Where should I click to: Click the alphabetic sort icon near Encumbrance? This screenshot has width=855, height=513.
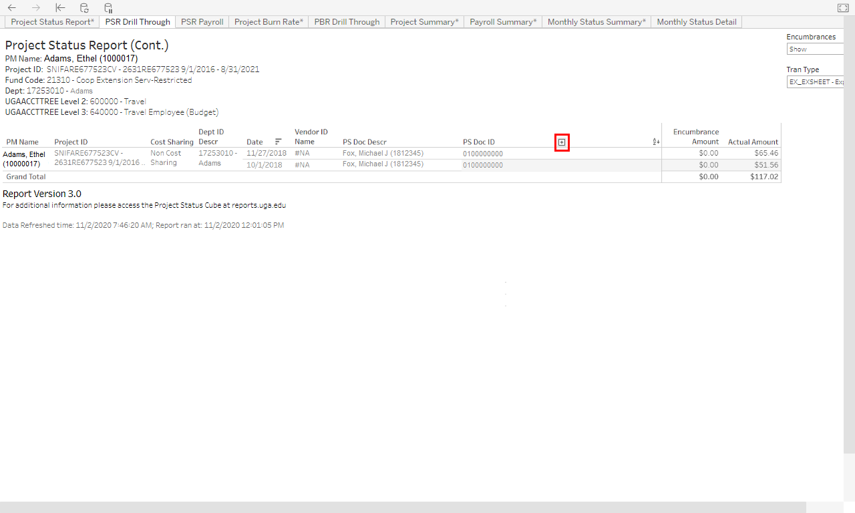tap(656, 142)
